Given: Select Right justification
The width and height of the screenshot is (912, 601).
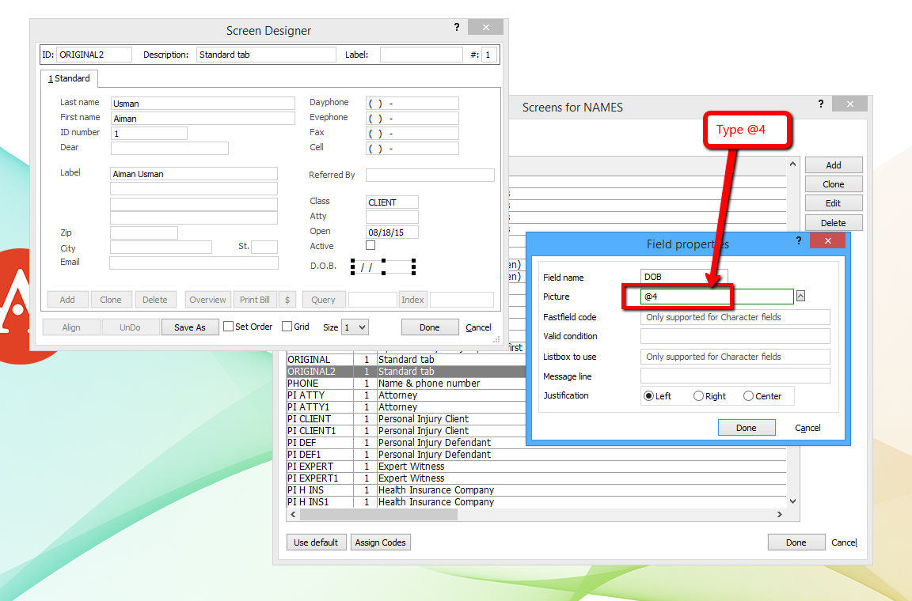Looking at the screenshot, I should click(x=698, y=396).
